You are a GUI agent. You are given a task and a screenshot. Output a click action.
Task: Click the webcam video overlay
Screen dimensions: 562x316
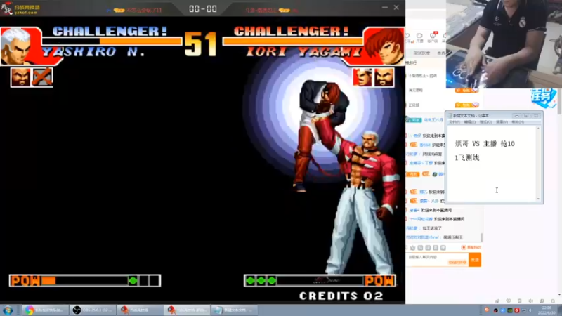[504, 44]
